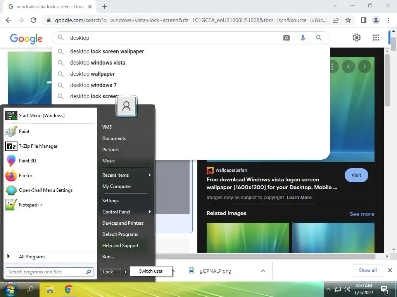Open the Learn More copyright link
This screenshot has width=397, height=297.
tap(299, 198)
